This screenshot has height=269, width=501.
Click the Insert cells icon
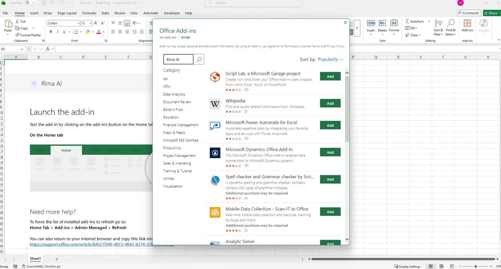[x=371, y=23]
